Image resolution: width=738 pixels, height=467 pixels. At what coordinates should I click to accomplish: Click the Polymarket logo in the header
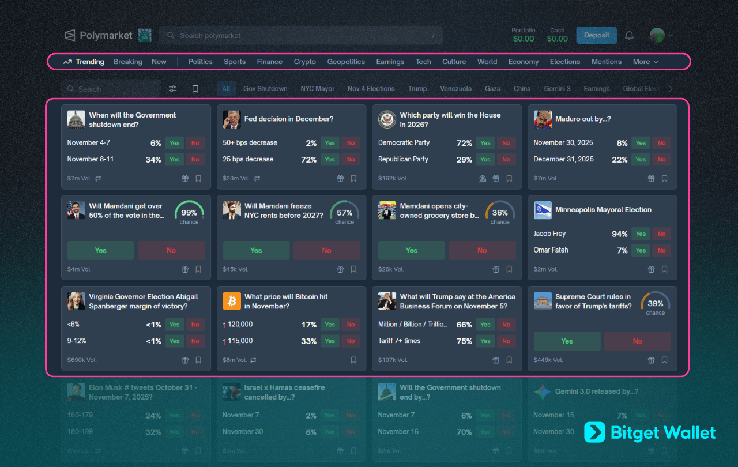[99, 36]
